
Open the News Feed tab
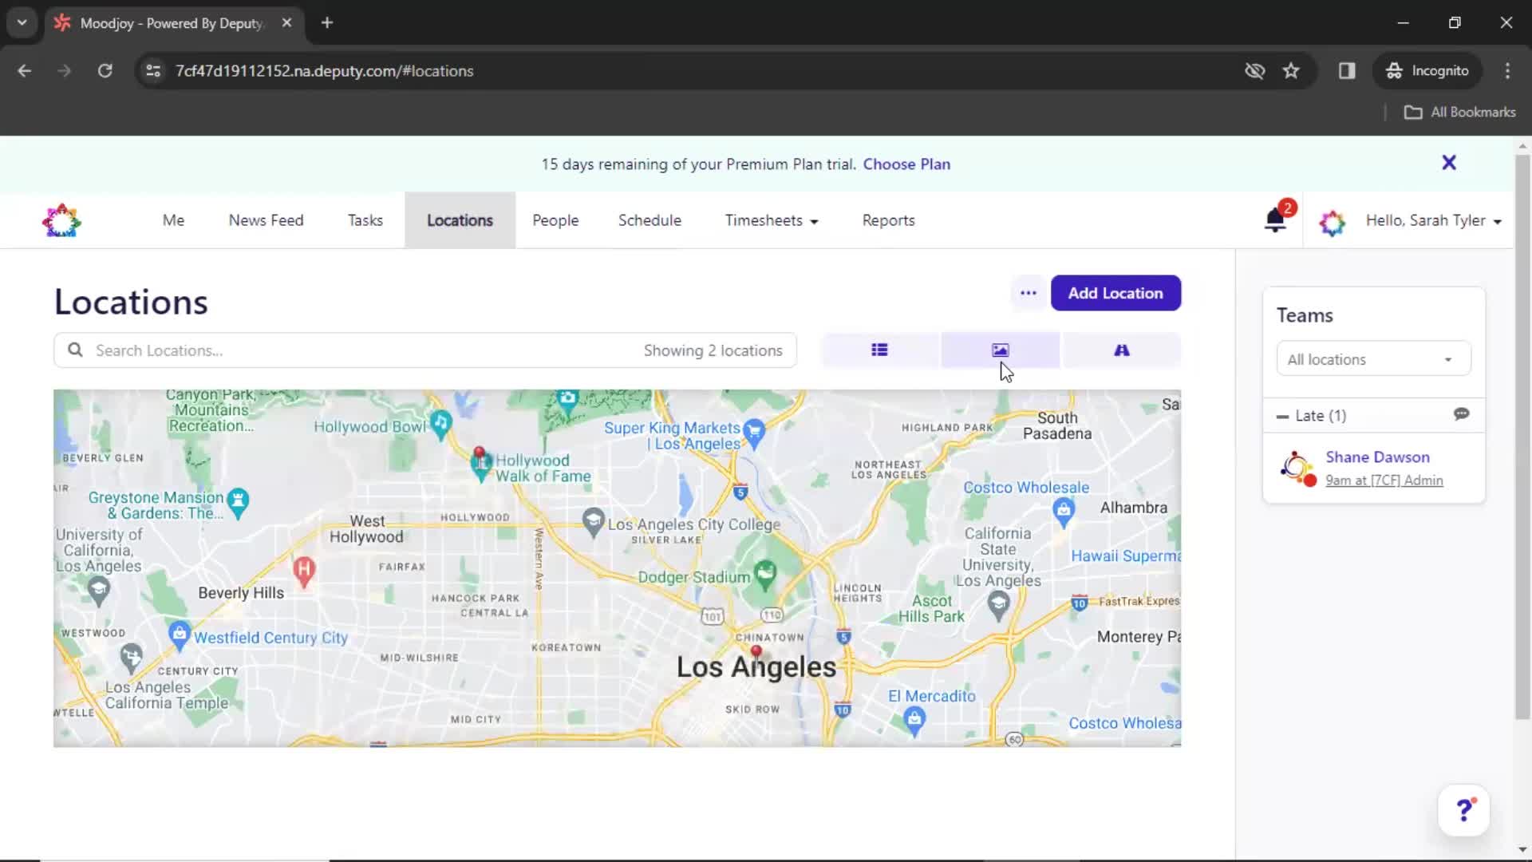266,220
